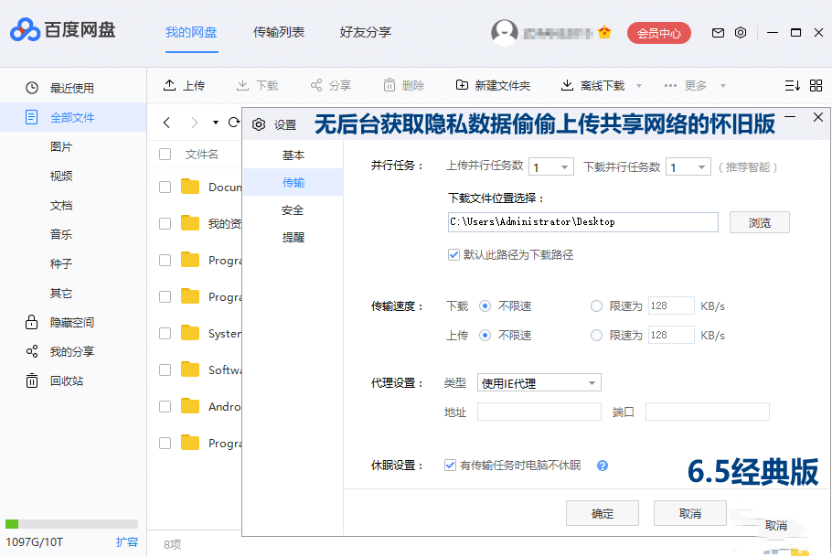The height and width of the screenshot is (557, 832).
Task: Open proxy type 使用IE代理 dropdown
Action: click(x=539, y=383)
